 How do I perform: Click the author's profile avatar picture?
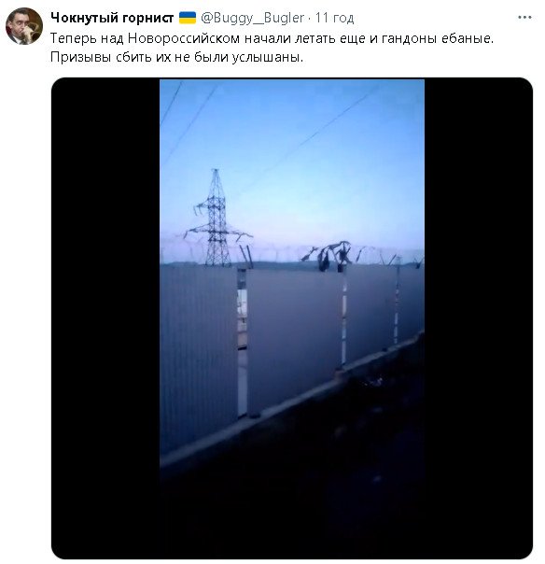click(24, 26)
